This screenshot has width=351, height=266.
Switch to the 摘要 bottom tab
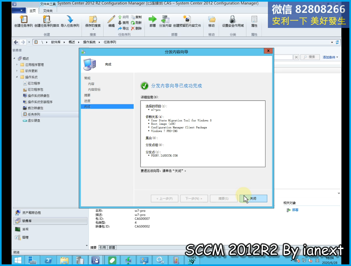click(x=93, y=247)
